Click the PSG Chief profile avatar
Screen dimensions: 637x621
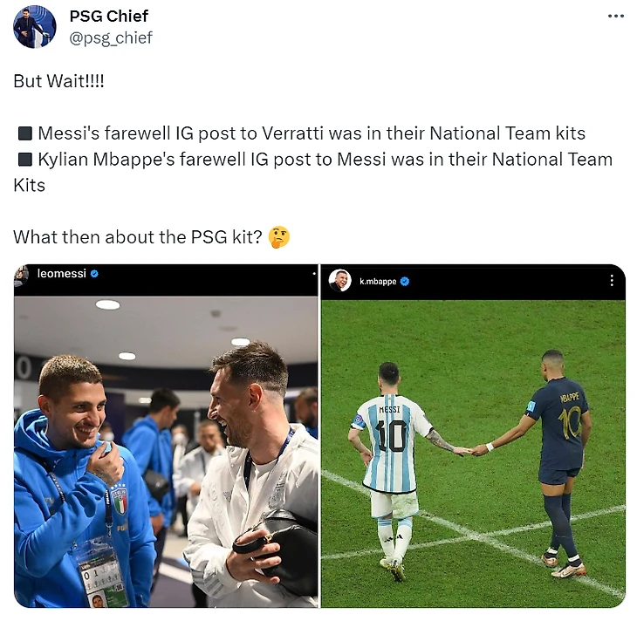(x=35, y=27)
